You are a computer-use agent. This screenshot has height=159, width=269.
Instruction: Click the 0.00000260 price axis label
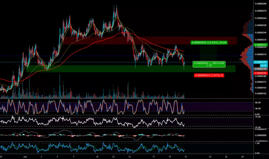(261, 18)
